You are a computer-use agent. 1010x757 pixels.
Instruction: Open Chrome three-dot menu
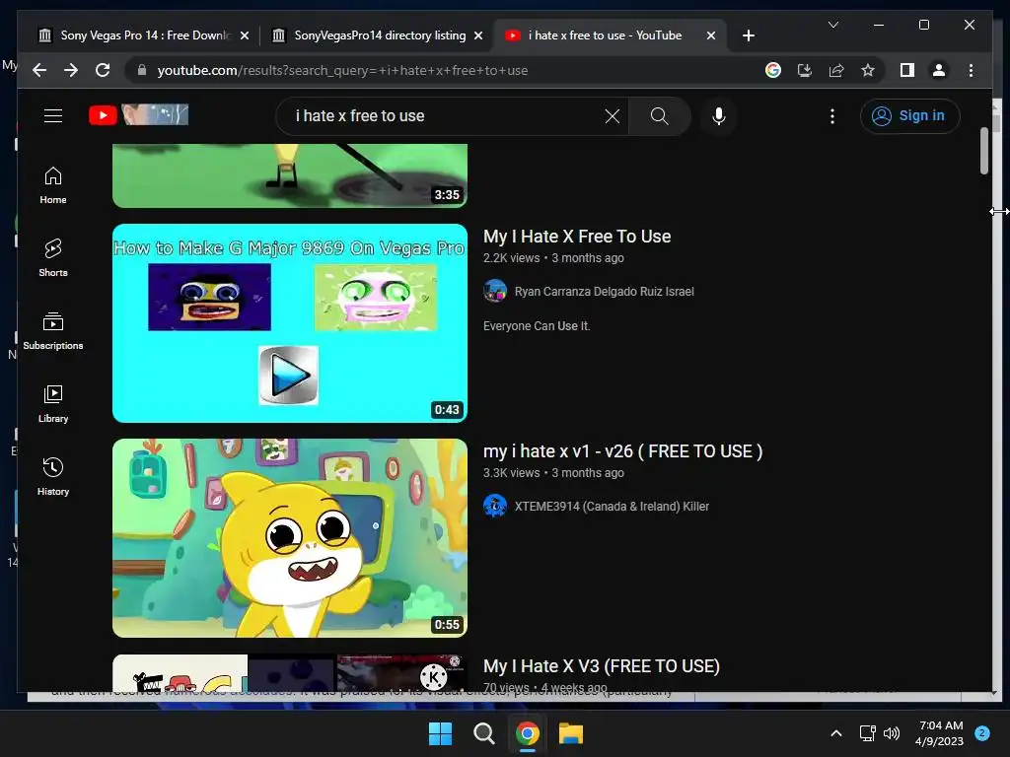[971, 70]
